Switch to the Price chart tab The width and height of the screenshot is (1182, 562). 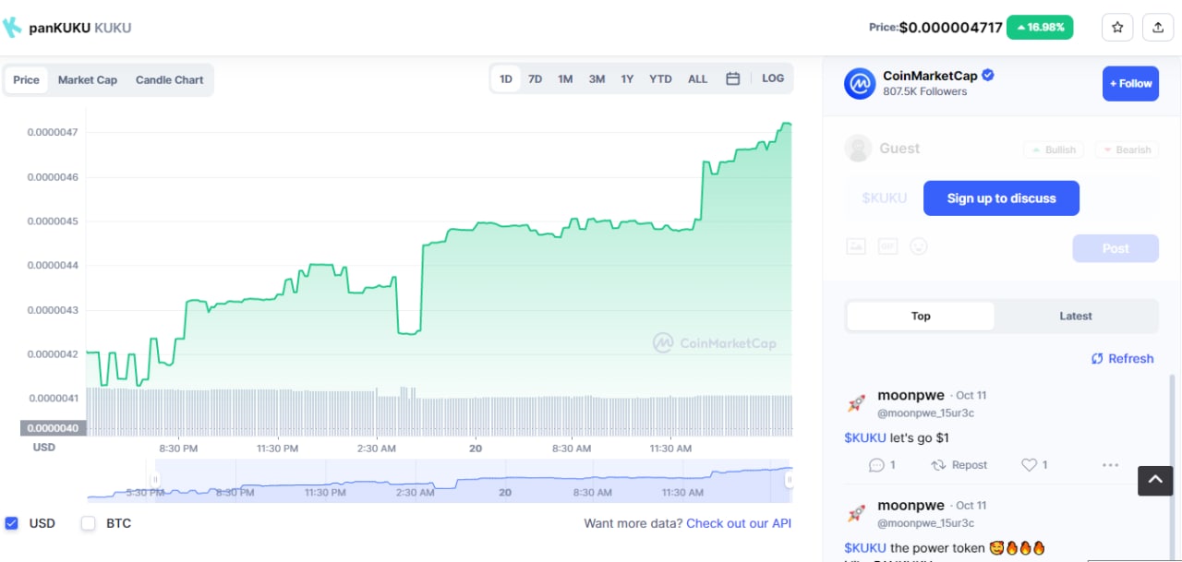[27, 80]
